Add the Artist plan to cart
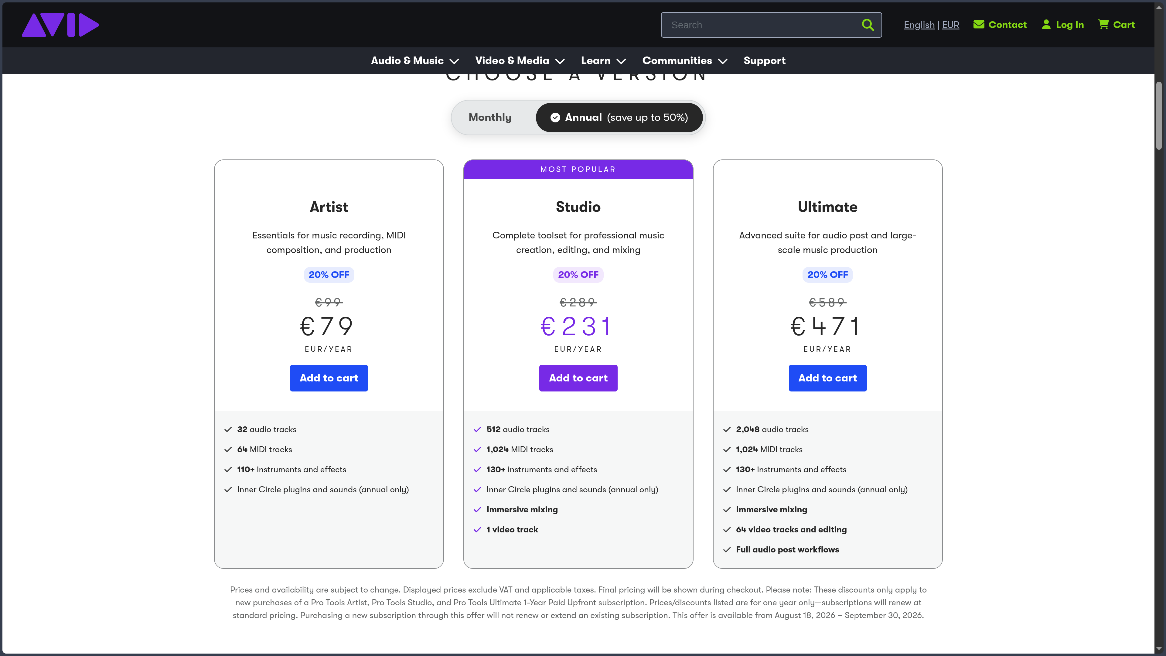The width and height of the screenshot is (1166, 656). tap(329, 378)
